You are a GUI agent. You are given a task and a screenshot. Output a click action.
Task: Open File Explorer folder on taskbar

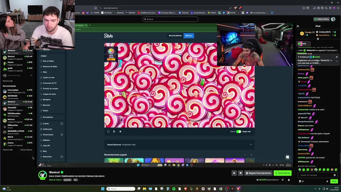tap(144, 189)
